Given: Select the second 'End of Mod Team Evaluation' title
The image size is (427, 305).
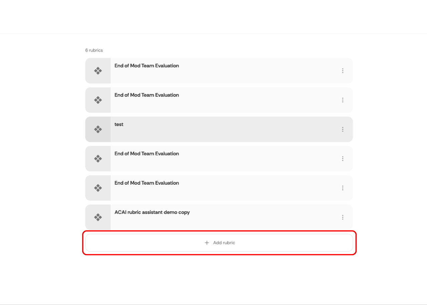Looking at the screenshot, I should [147, 95].
